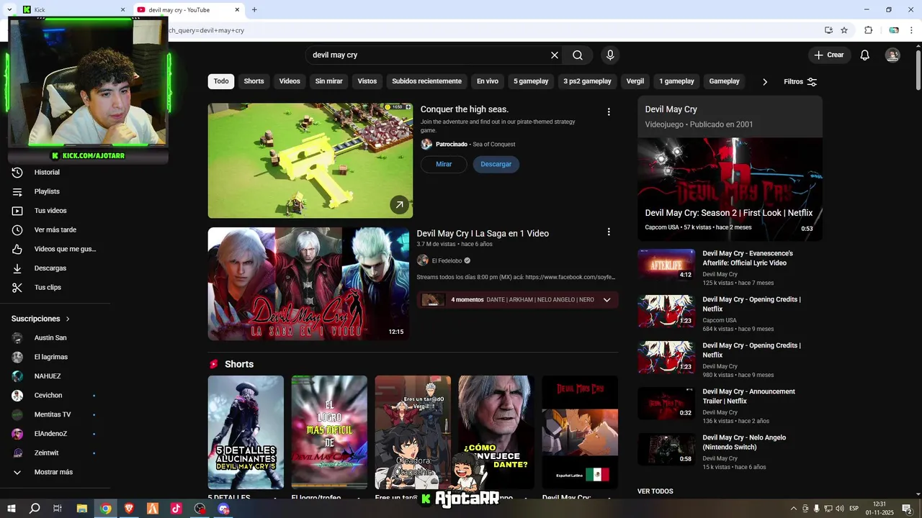Select the Todo filter chip
This screenshot has height=518, width=922.
point(221,81)
